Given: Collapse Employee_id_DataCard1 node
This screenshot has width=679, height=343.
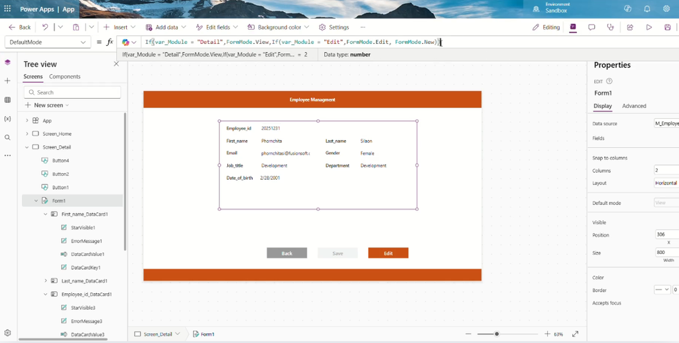Looking at the screenshot, I should pos(46,295).
